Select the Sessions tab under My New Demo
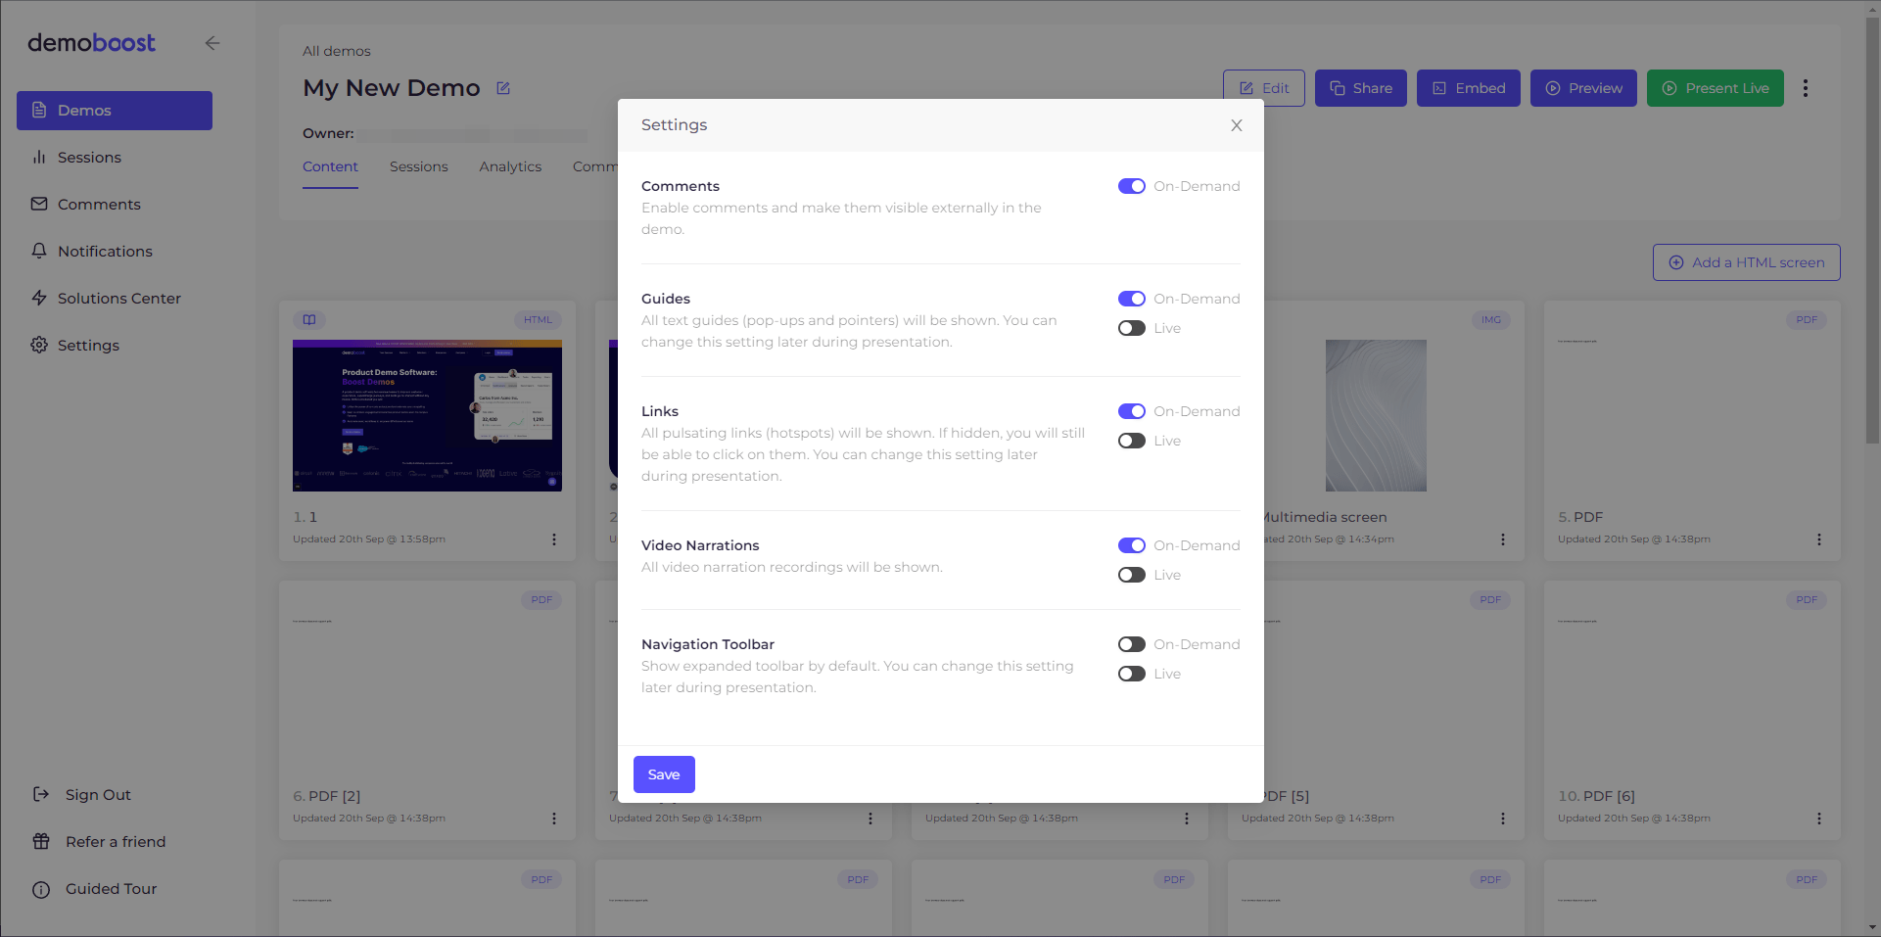The image size is (1881, 937). click(419, 166)
